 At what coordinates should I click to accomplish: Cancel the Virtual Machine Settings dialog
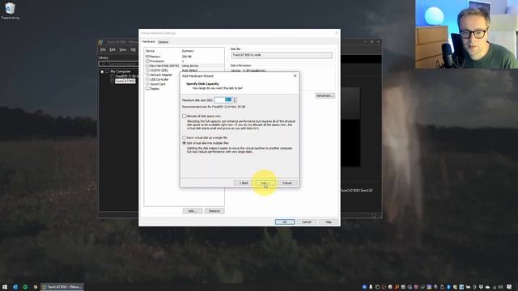tap(307, 222)
